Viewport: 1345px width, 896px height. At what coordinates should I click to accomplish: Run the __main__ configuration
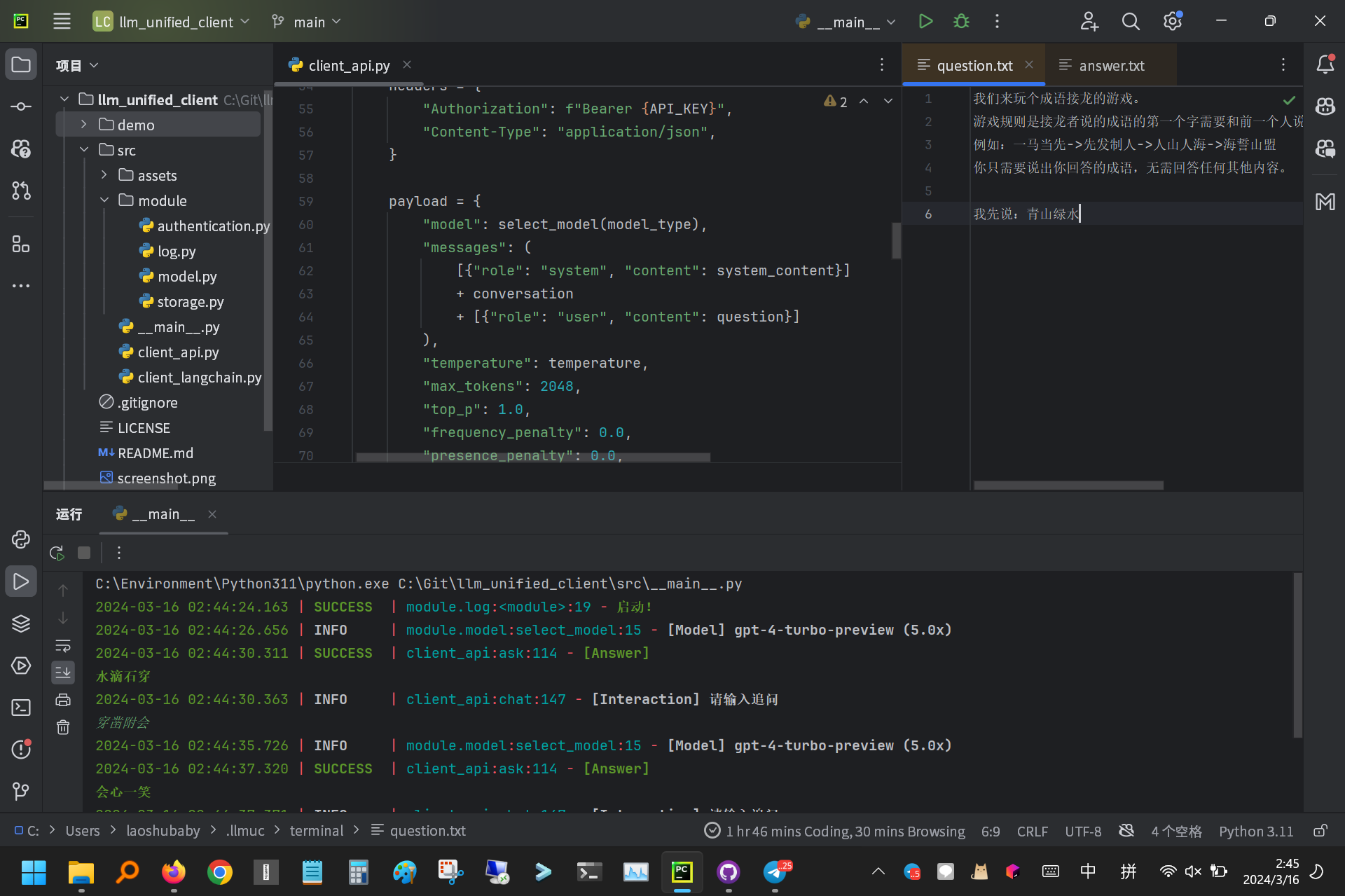pyautogui.click(x=925, y=22)
